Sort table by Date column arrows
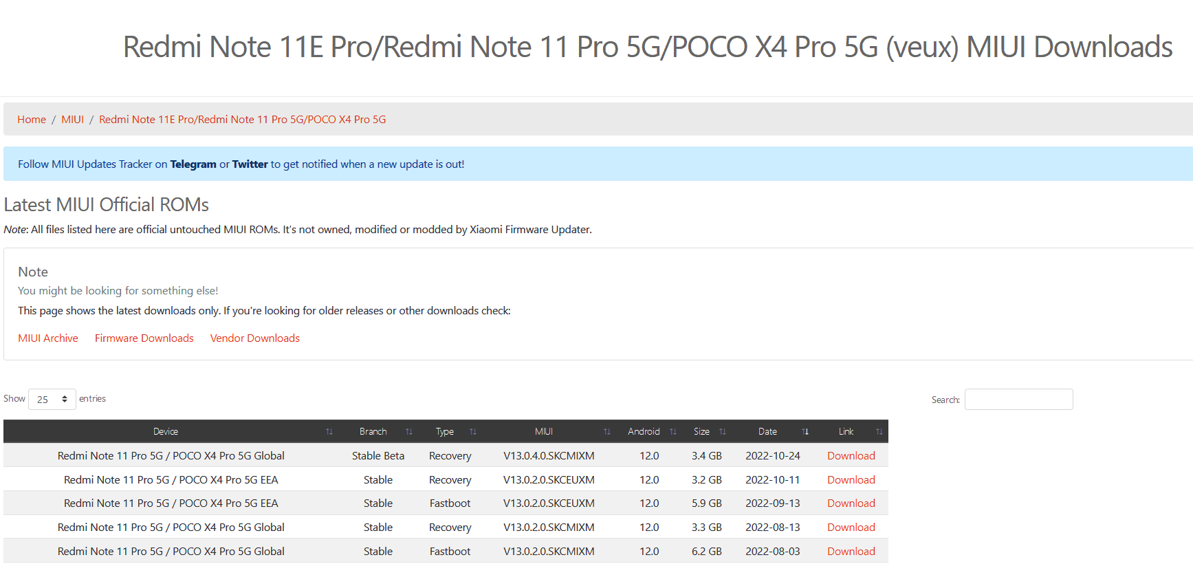 (x=805, y=432)
